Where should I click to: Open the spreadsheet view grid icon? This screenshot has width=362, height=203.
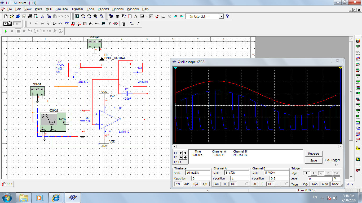tap(117, 16)
